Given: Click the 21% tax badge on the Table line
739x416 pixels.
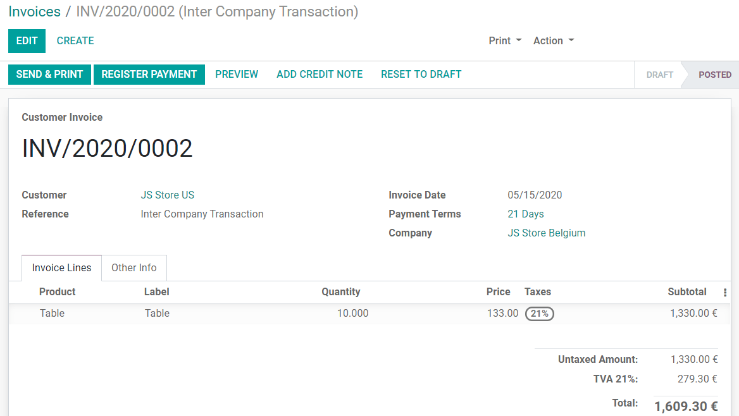Looking at the screenshot, I should click(x=539, y=314).
